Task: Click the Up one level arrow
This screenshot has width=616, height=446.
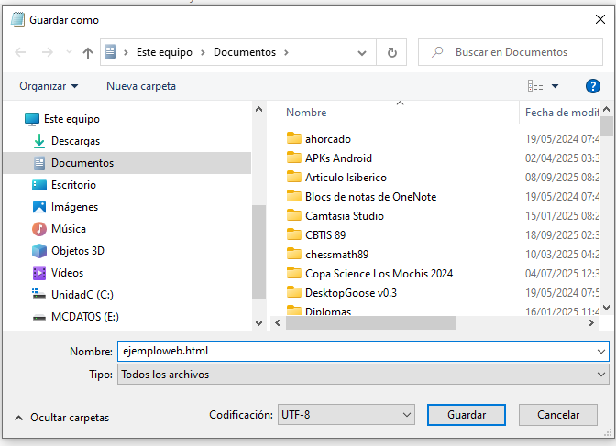Action: click(88, 53)
